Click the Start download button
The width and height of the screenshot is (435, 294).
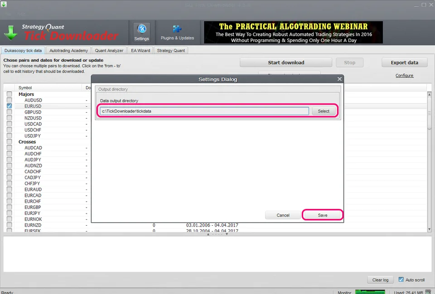point(286,62)
